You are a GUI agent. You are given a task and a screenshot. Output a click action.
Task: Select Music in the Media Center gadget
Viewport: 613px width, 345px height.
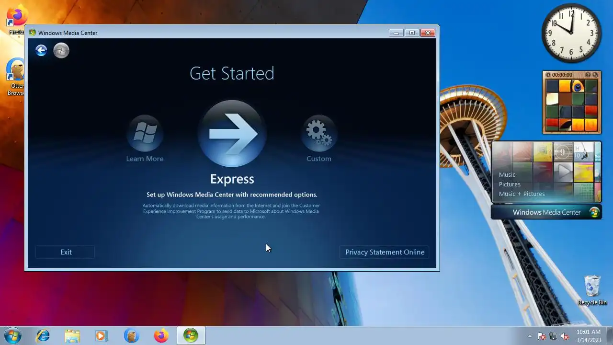507,174
